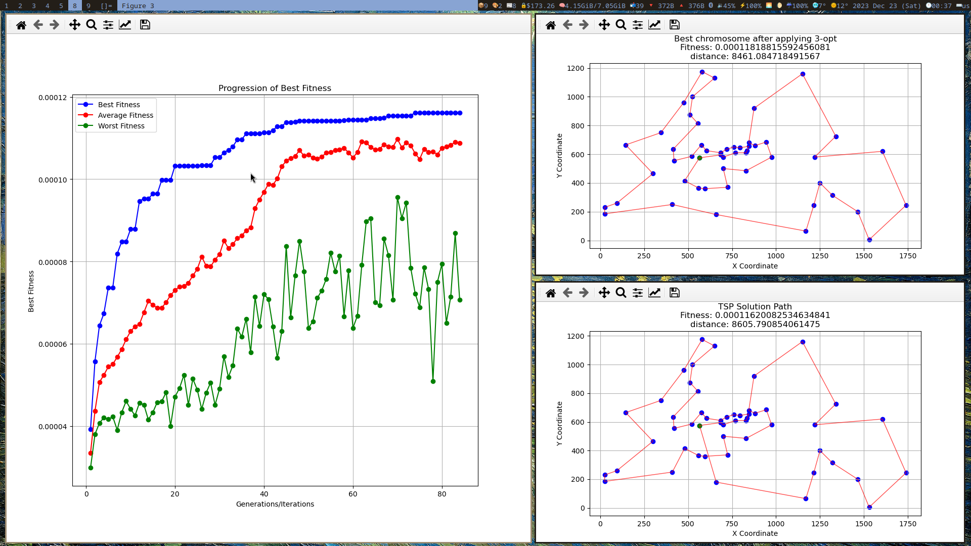The width and height of the screenshot is (971, 546).
Task: Select Pan tool in TSP Solution toolbar
Action: click(x=604, y=293)
